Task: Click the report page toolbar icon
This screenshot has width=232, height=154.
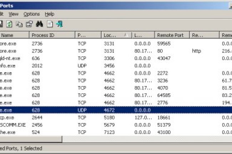Action: tap(50, 24)
